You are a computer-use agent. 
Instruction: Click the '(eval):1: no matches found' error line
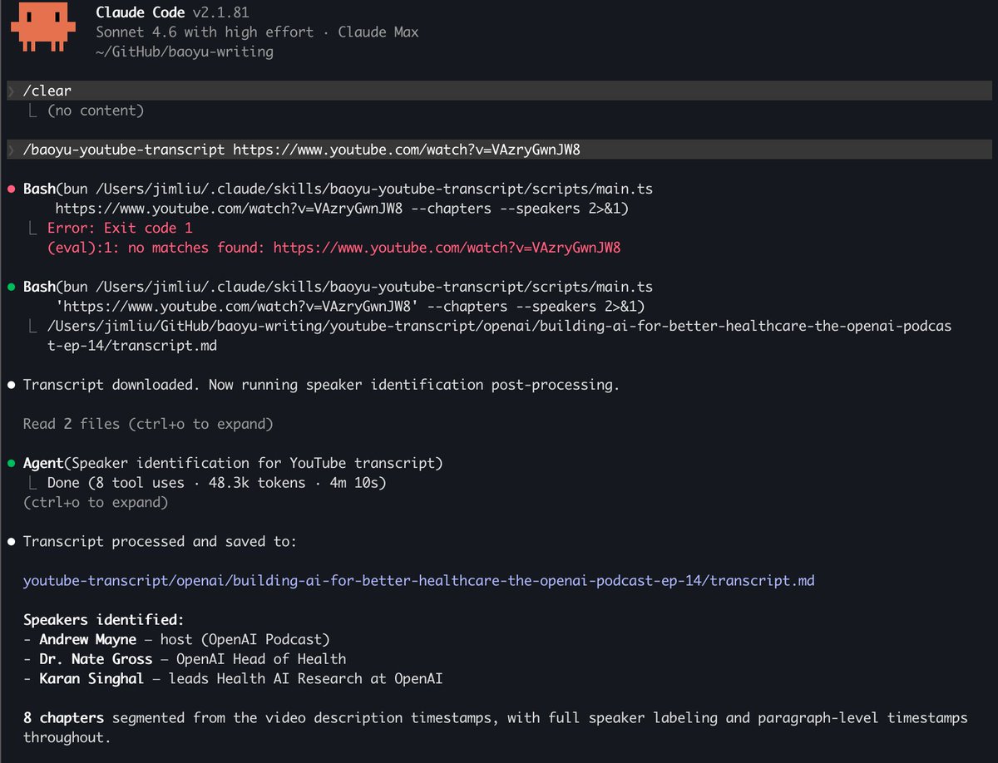tap(334, 248)
